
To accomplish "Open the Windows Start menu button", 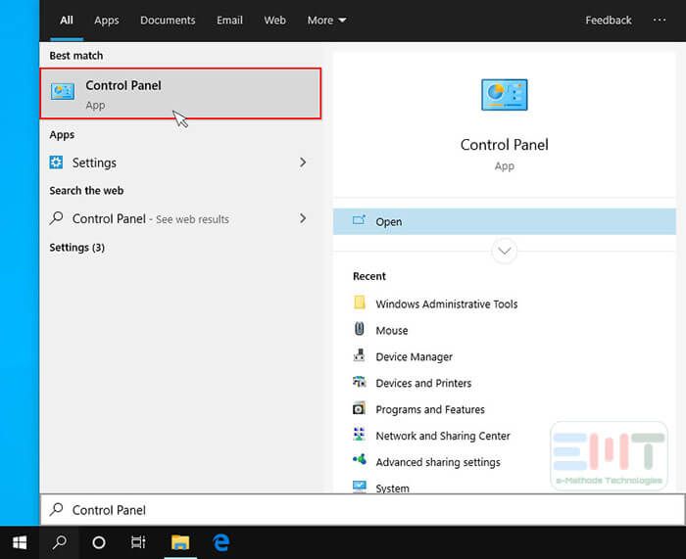I will (20, 542).
